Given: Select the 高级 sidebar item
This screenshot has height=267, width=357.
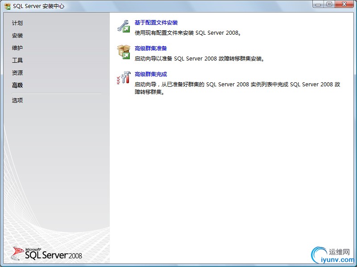Looking at the screenshot, I should [17, 85].
